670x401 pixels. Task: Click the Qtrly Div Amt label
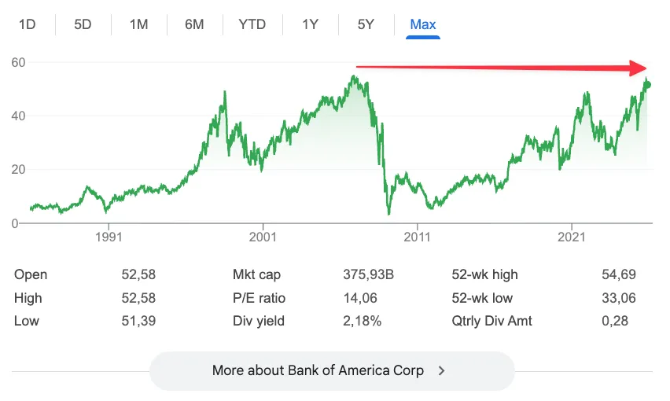(491, 321)
